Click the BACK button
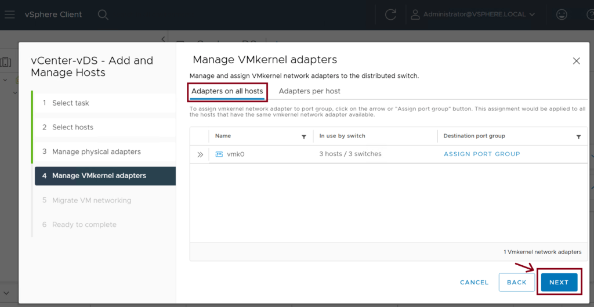594x307 pixels. point(517,283)
